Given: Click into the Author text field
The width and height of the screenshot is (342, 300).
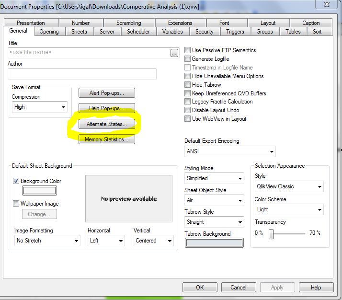Looking at the screenshot, I should (x=82, y=74).
